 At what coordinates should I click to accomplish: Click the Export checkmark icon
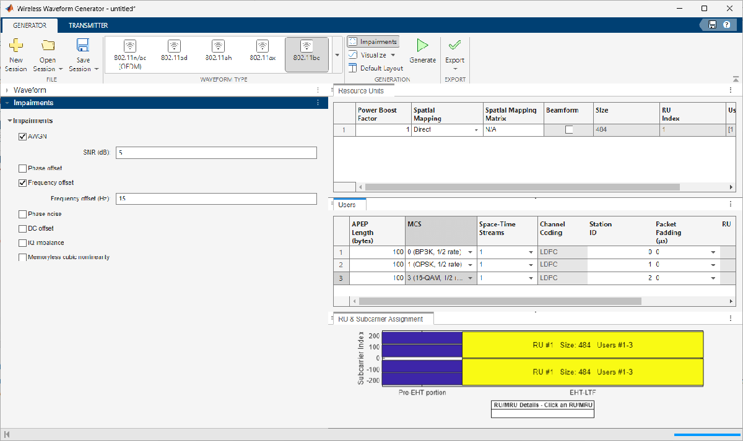(x=454, y=45)
